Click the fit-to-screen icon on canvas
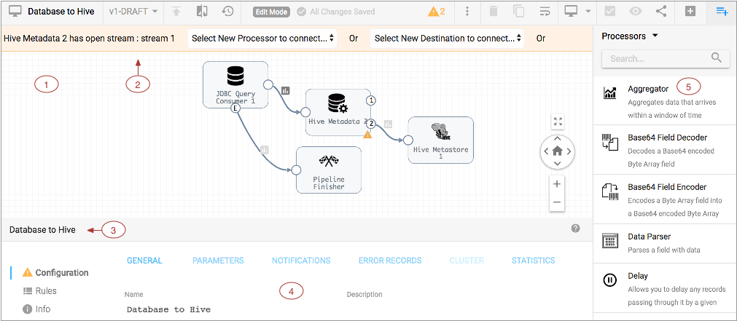Image resolution: width=737 pixels, height=321 pixels. click(558, 122)
